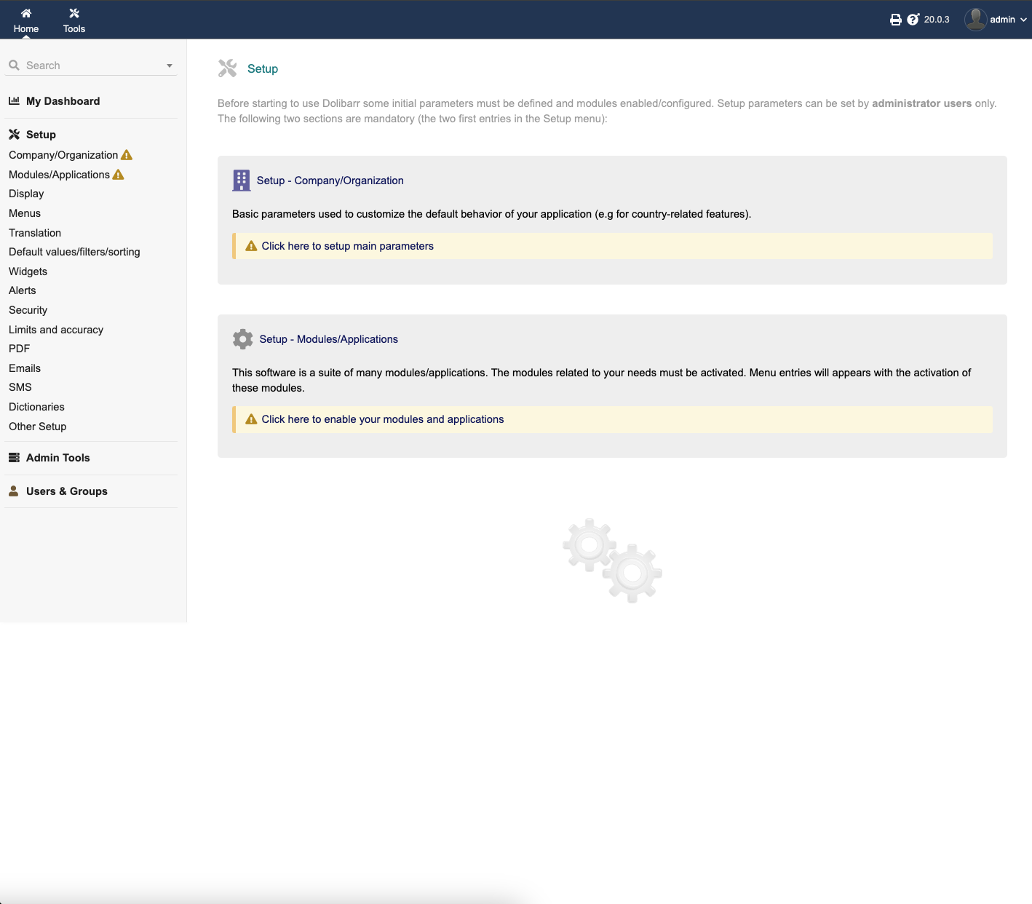Click the My Dashboard chart icon

pyautogui.click(x=13, y=100)
